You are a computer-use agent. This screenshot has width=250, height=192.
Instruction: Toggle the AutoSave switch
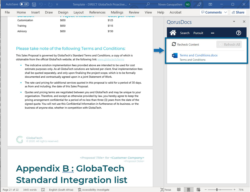24,4
